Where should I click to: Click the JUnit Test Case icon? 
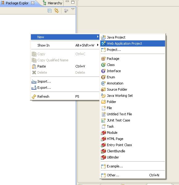pyautogui.click(x=103, y=120)
